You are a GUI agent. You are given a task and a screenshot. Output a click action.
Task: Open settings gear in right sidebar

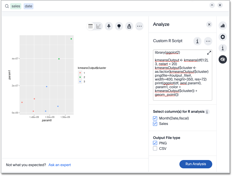[223, 37]
